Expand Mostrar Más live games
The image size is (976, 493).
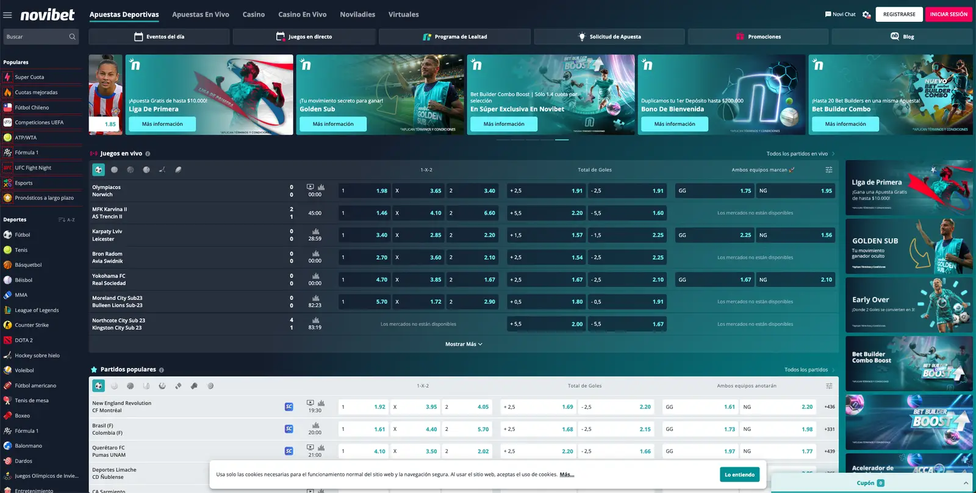(x=464, y=344)
